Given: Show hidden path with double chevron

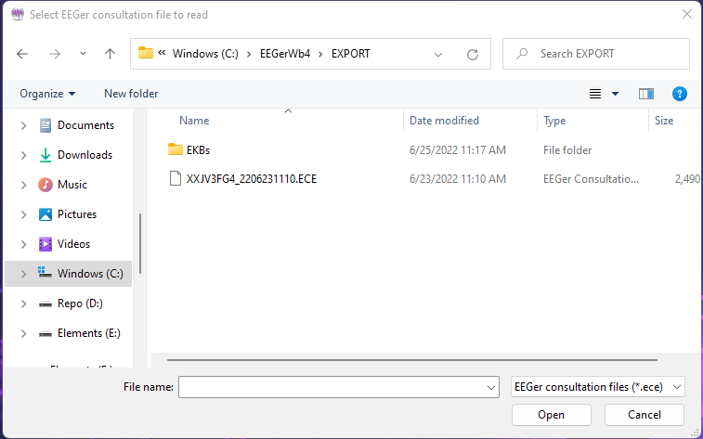Looking at the screenshot, I should coord(162,53).
